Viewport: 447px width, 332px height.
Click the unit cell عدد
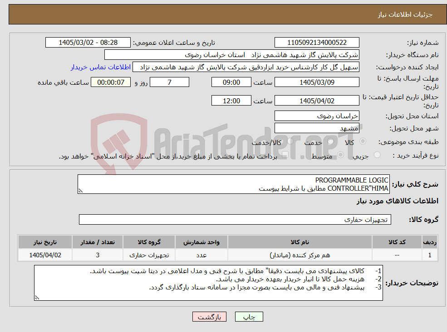pos(201,255)
